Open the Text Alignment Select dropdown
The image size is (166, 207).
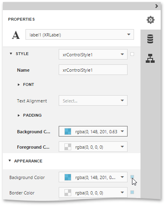click(x=93, y=100)
